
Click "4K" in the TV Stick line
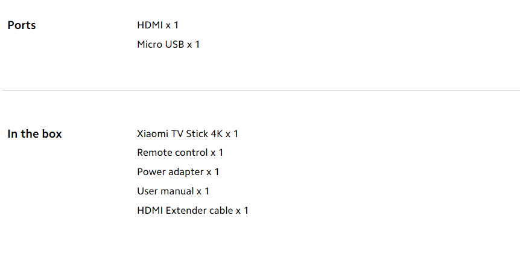(x=217, y=134)
